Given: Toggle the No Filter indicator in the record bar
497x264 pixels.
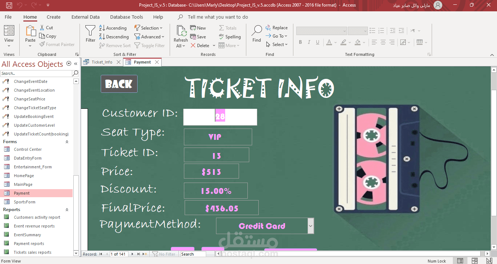Looking at the screenshot, I should pyautogui.click(x=164, y=254).
